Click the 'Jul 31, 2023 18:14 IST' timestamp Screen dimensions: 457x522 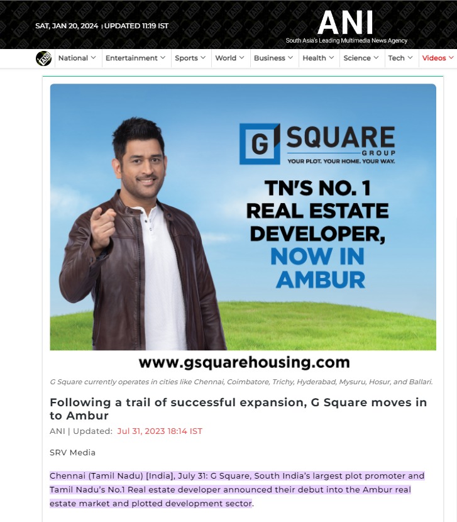(160, 431)
